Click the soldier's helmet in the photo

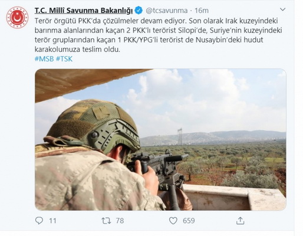click(93, 126)
